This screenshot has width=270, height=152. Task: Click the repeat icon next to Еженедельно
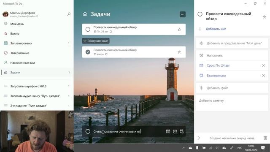(x=201, y=76)
